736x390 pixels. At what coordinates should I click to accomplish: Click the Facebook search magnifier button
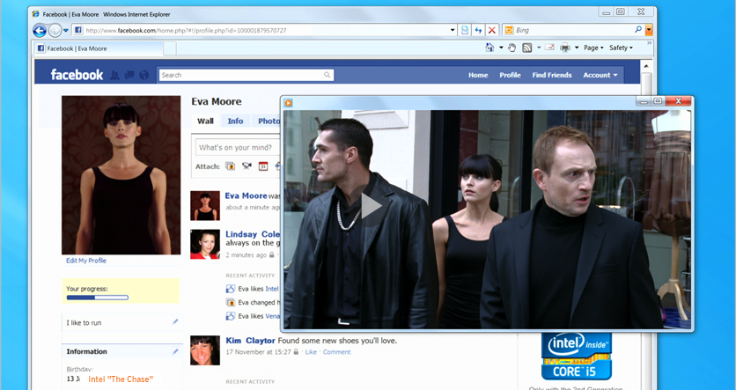click(x=328, y=75)
